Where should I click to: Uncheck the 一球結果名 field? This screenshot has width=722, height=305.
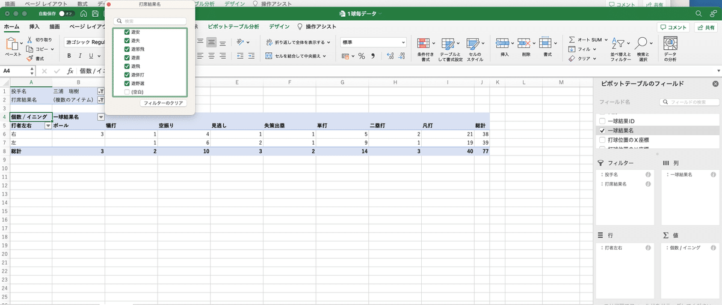pyautogui.click(x=602, y=130)
